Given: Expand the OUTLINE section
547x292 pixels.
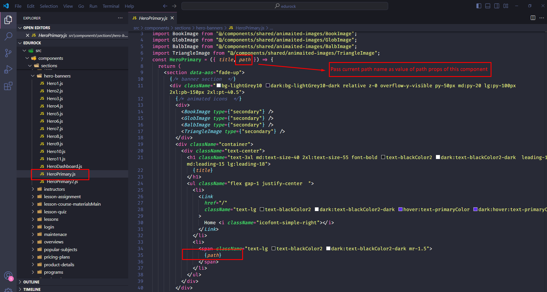Looking at the screenshot, I should click(72, 282).
